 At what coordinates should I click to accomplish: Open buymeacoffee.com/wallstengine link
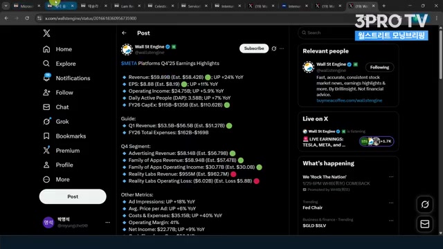pos(349,100)
